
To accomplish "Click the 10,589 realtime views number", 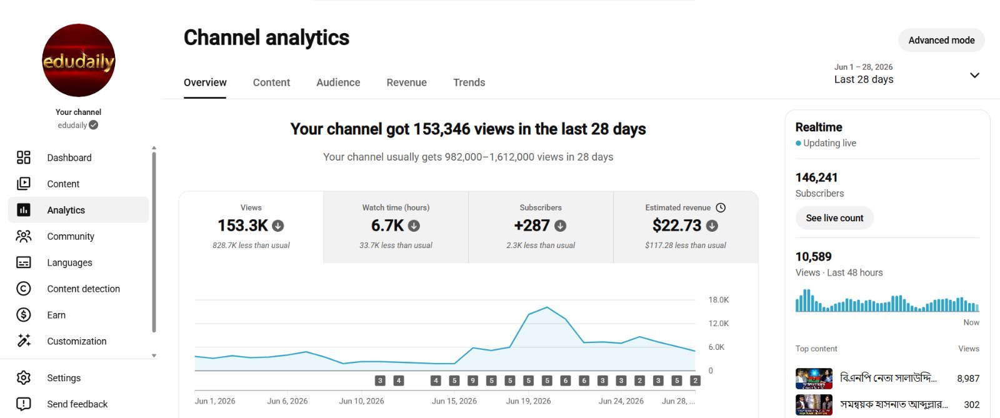I will pyautogui.click(x=813, y=257).
